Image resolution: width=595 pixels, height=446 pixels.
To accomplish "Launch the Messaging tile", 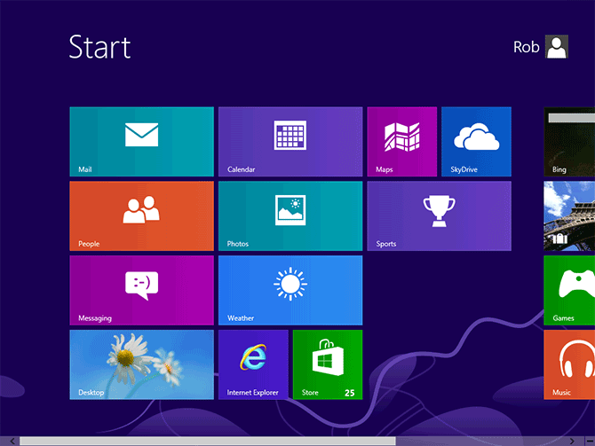I will pyautogui.click(x=141, y=290).
